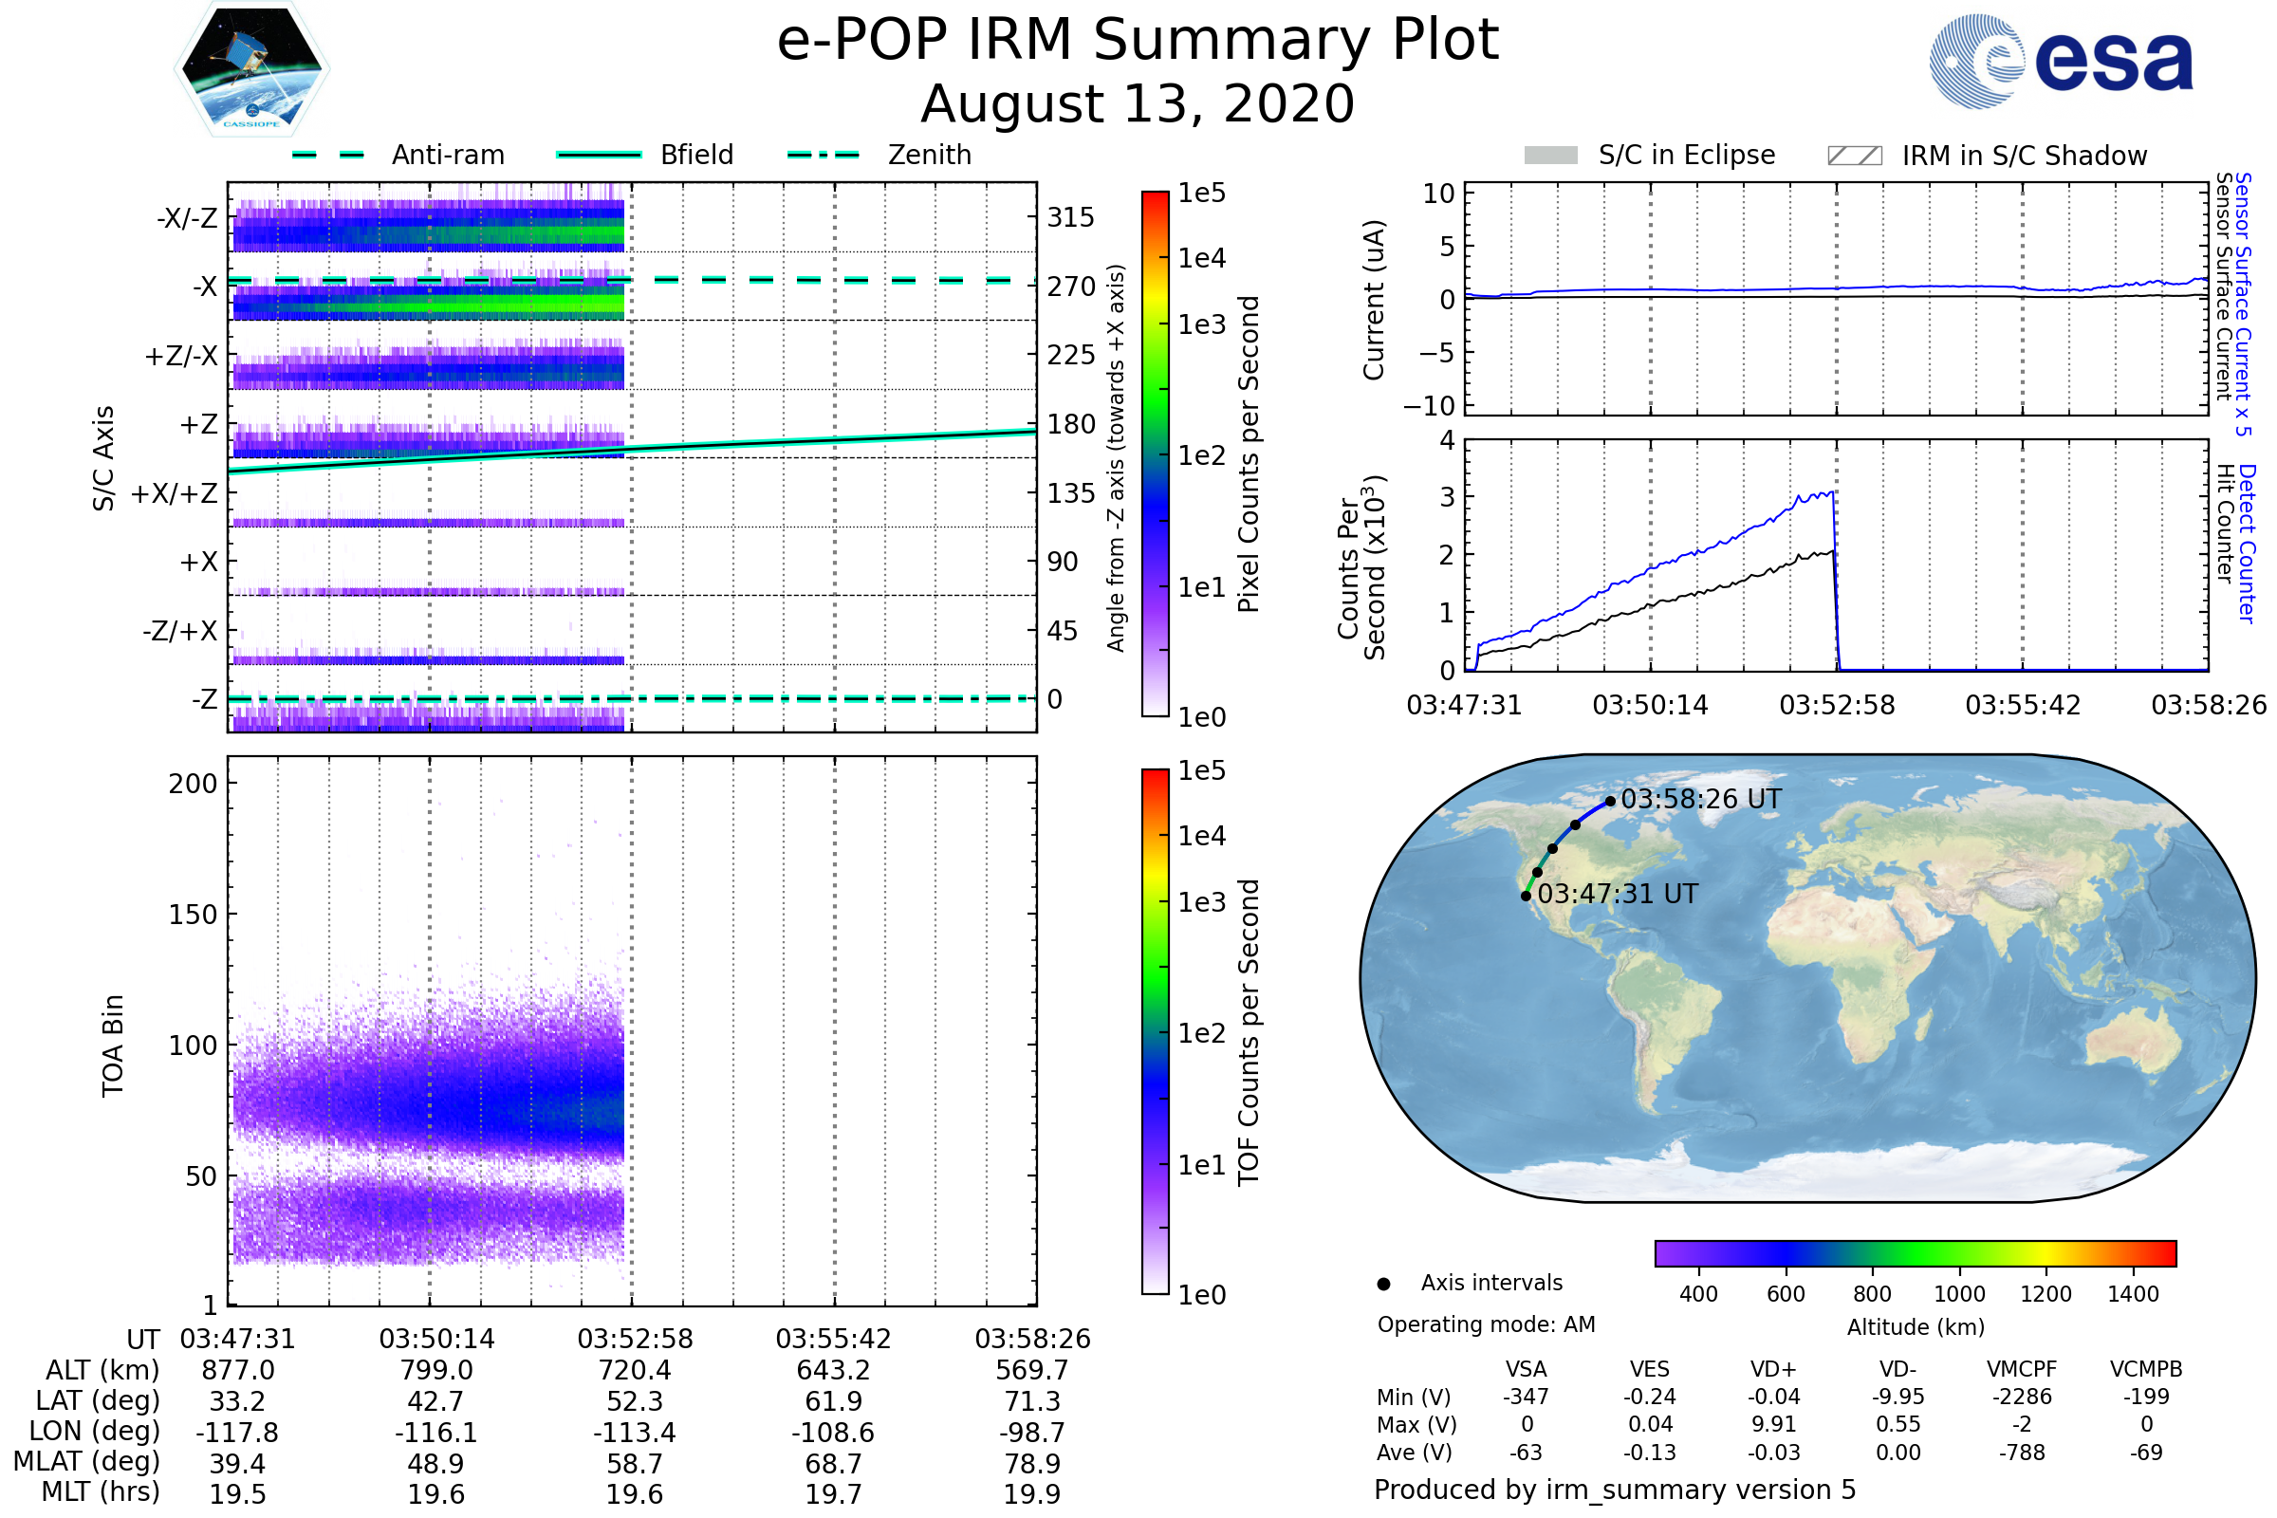This screenshot has width=2277, height=1518.
Task: Click the e-POP IRM Summary Plot title
Action: coord(1138,41)
